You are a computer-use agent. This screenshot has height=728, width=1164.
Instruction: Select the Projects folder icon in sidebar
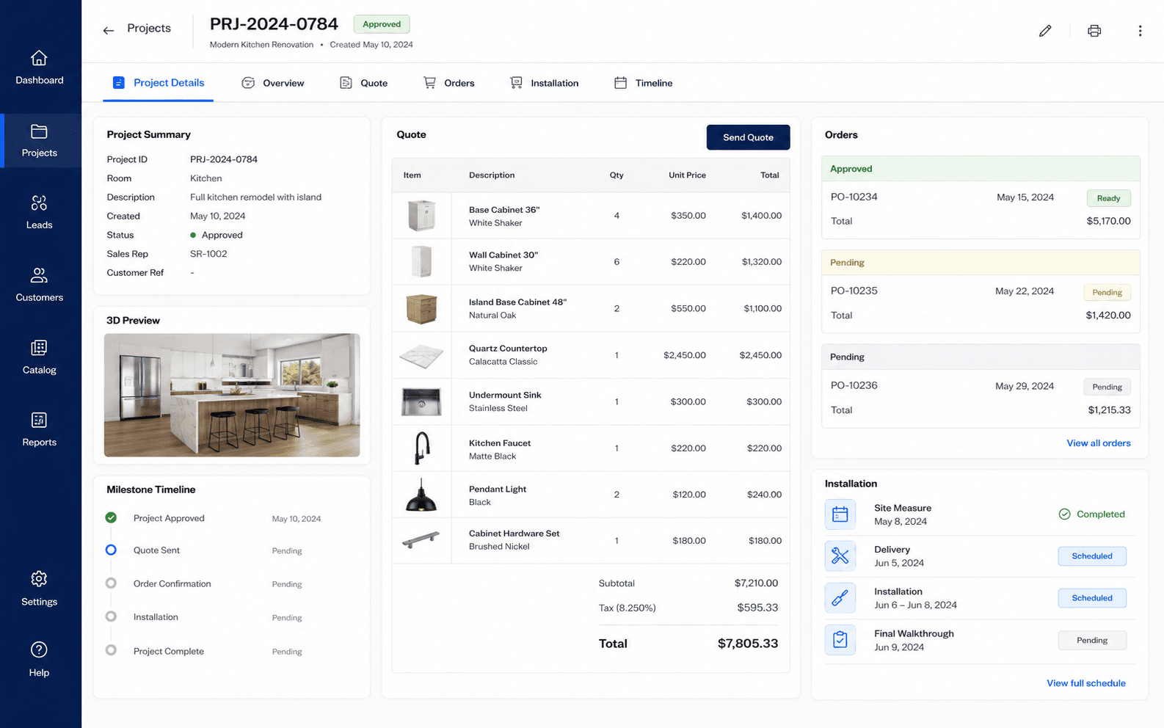point(39,131)
